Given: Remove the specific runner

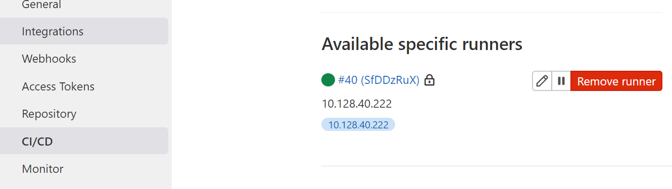Looking at the screenshot, I should tap(616, 81).
